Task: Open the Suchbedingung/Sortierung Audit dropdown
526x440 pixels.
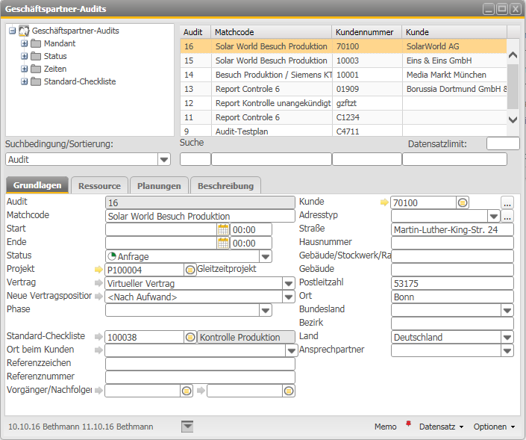Action: coord(164,160)
